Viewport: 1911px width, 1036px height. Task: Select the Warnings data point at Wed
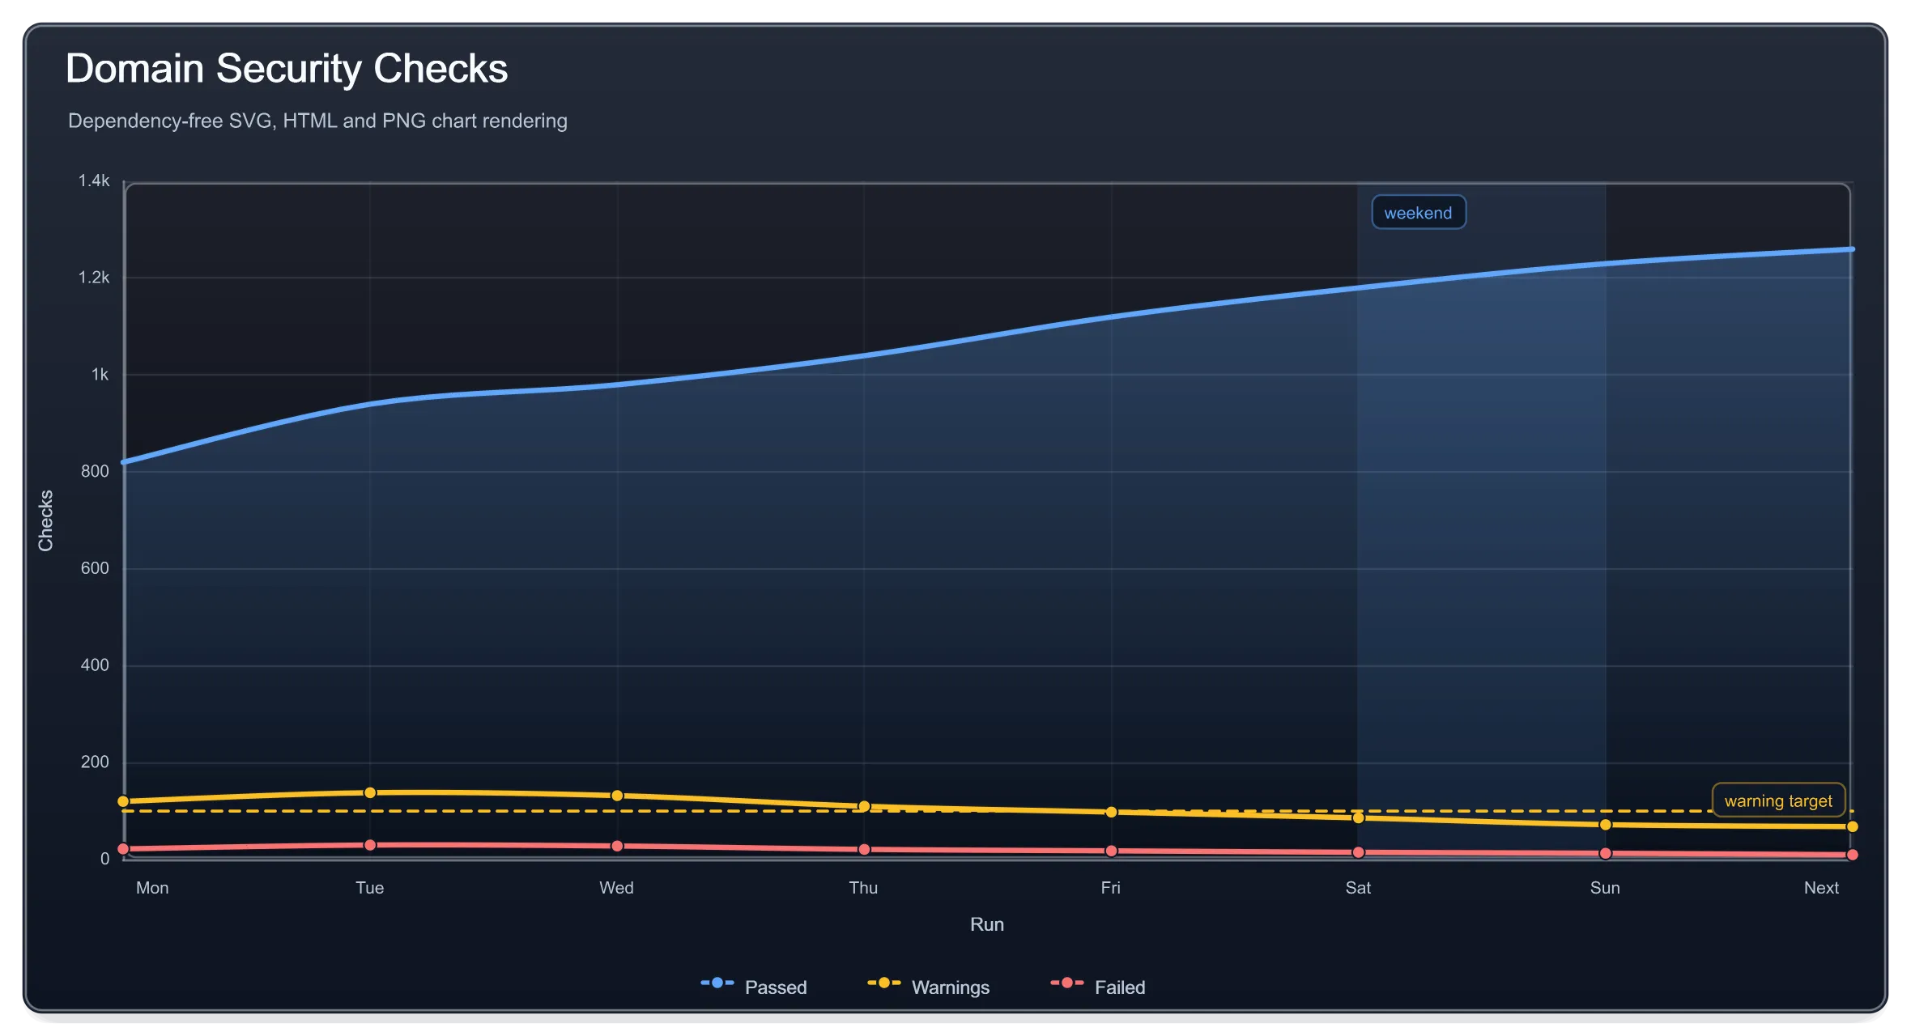(x=617, y=796)
